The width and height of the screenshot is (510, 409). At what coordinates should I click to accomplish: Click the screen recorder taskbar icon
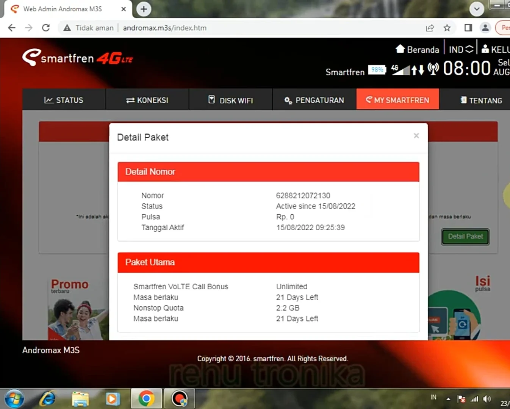click(179, 399)
